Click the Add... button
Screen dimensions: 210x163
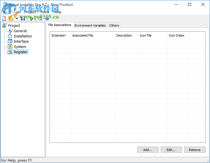148,150
